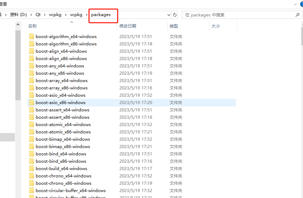Click the packages breadcrumb segment
Screen dimensions: 303x198
[101, 15]
